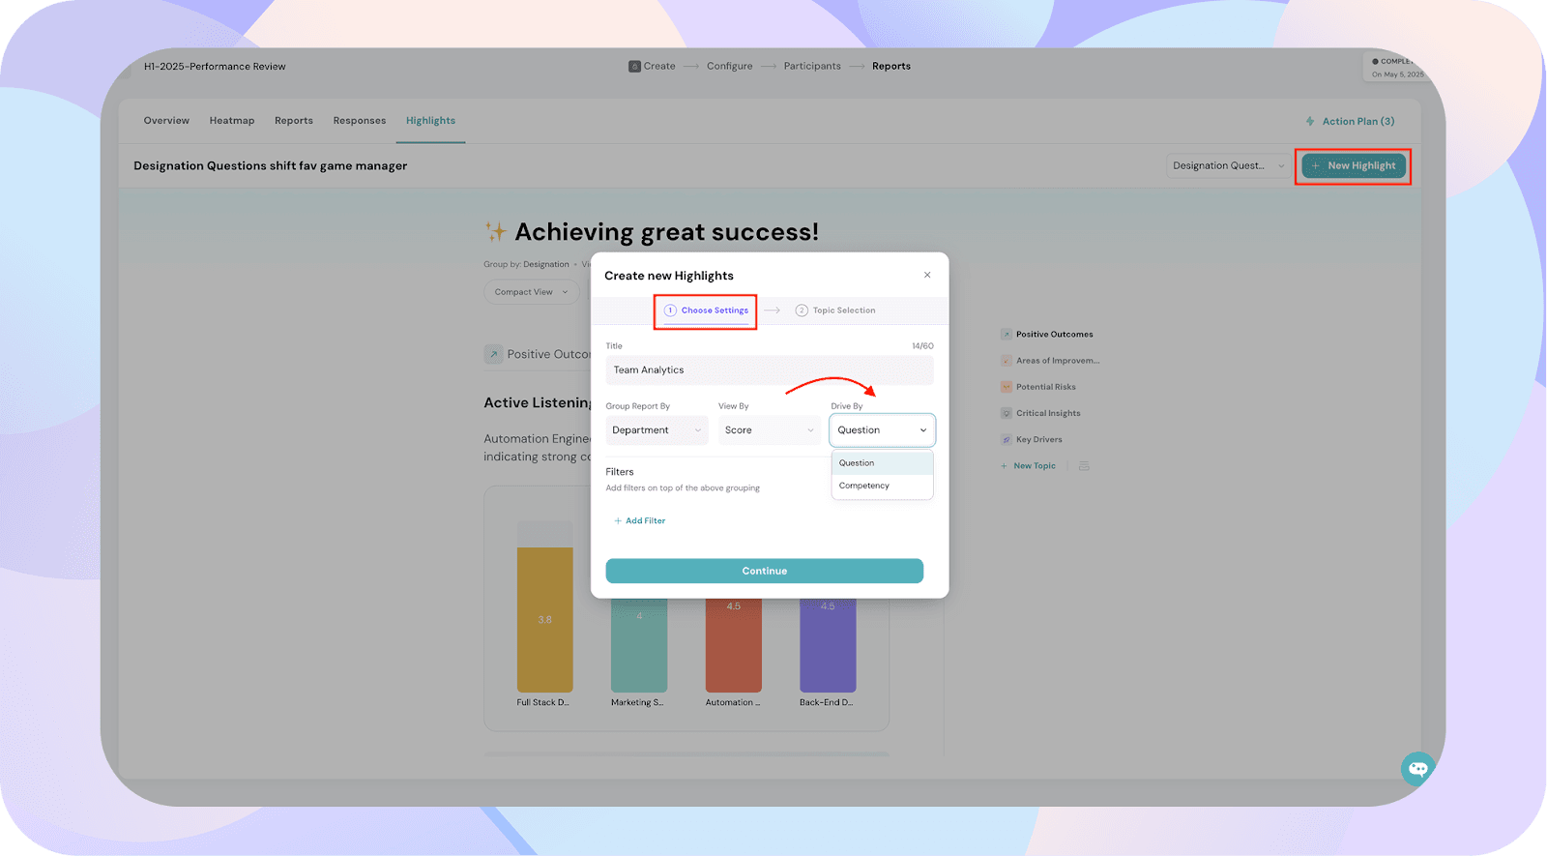
Task: Click the Title input field
Action: (x=770, y=369)
